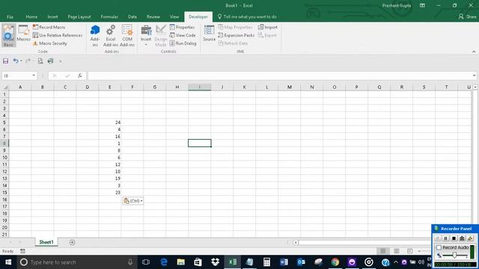Open Paste Options (Ctrl) dropdown
The width and height of the screenshot is (479, 269).
133,201
